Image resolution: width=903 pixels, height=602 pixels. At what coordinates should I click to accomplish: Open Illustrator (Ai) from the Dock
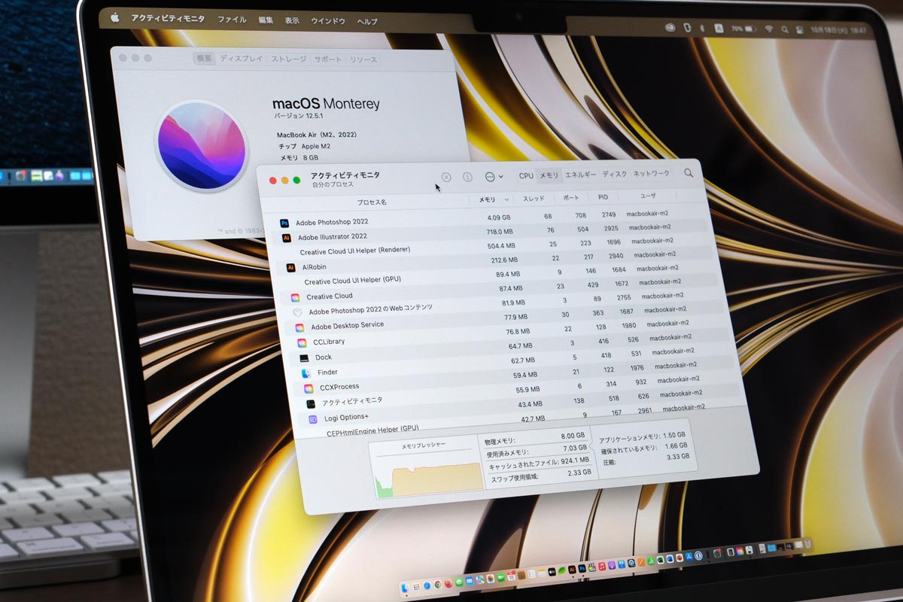point(572,570)
